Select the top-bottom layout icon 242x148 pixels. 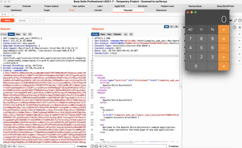click(171, 27)
